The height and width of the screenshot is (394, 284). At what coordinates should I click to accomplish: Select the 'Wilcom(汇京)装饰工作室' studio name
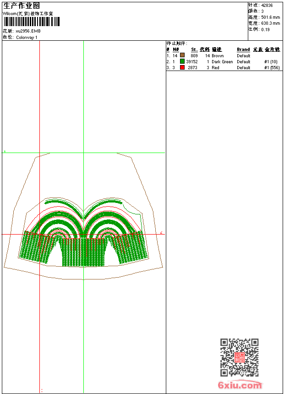(x=27, y=14)
